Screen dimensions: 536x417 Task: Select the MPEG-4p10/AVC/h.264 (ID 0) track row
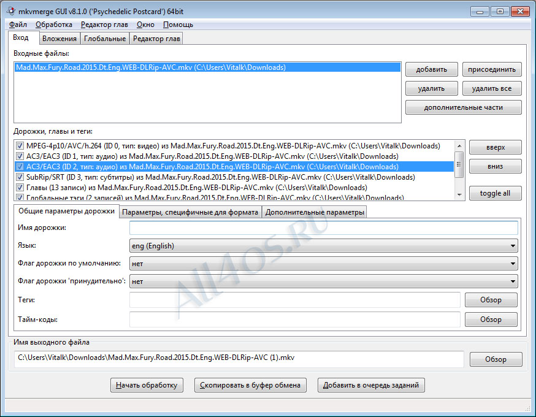(x=233, y=146)
